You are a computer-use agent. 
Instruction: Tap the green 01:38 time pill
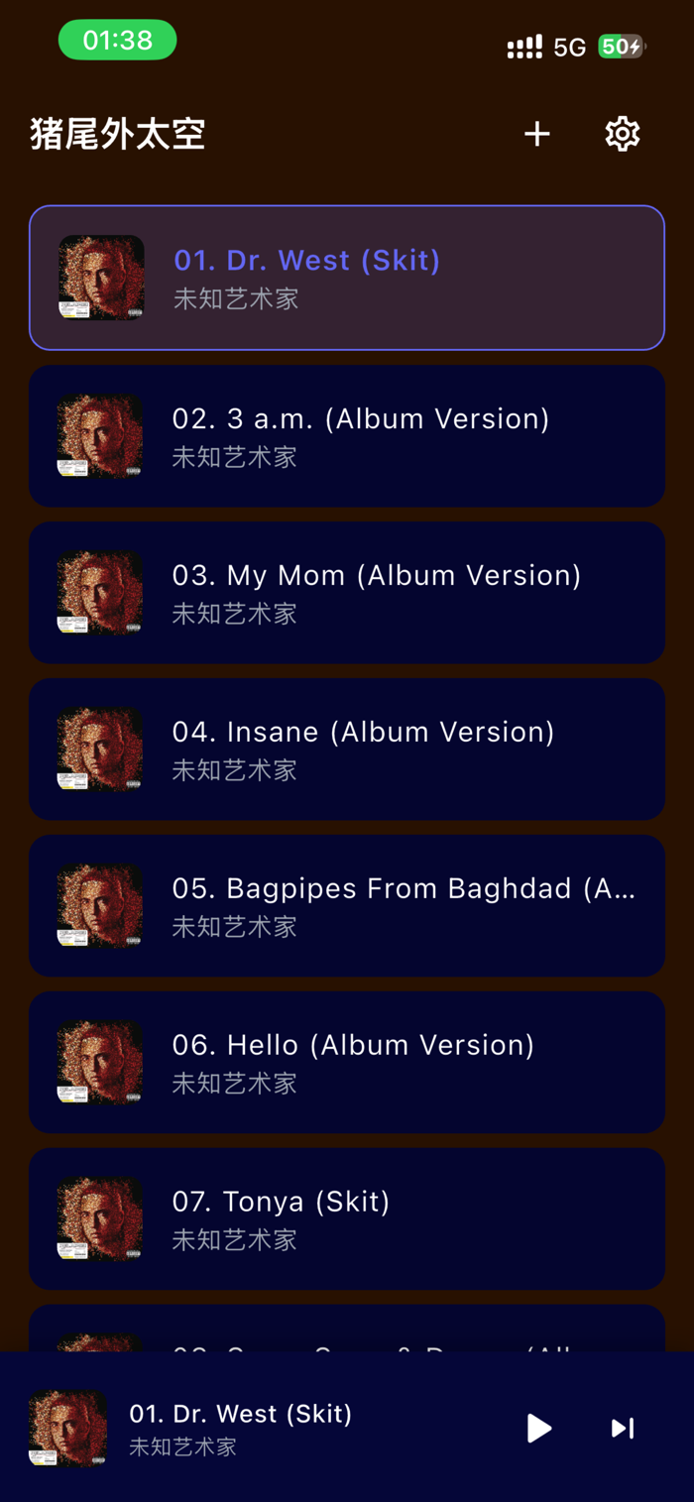[117, 41]
